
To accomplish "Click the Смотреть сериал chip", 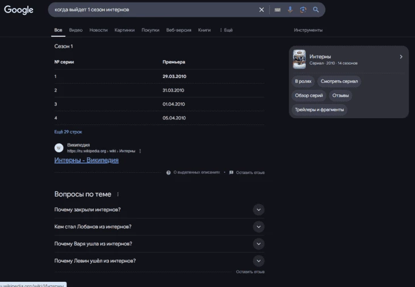I will [x=339, y=81].
